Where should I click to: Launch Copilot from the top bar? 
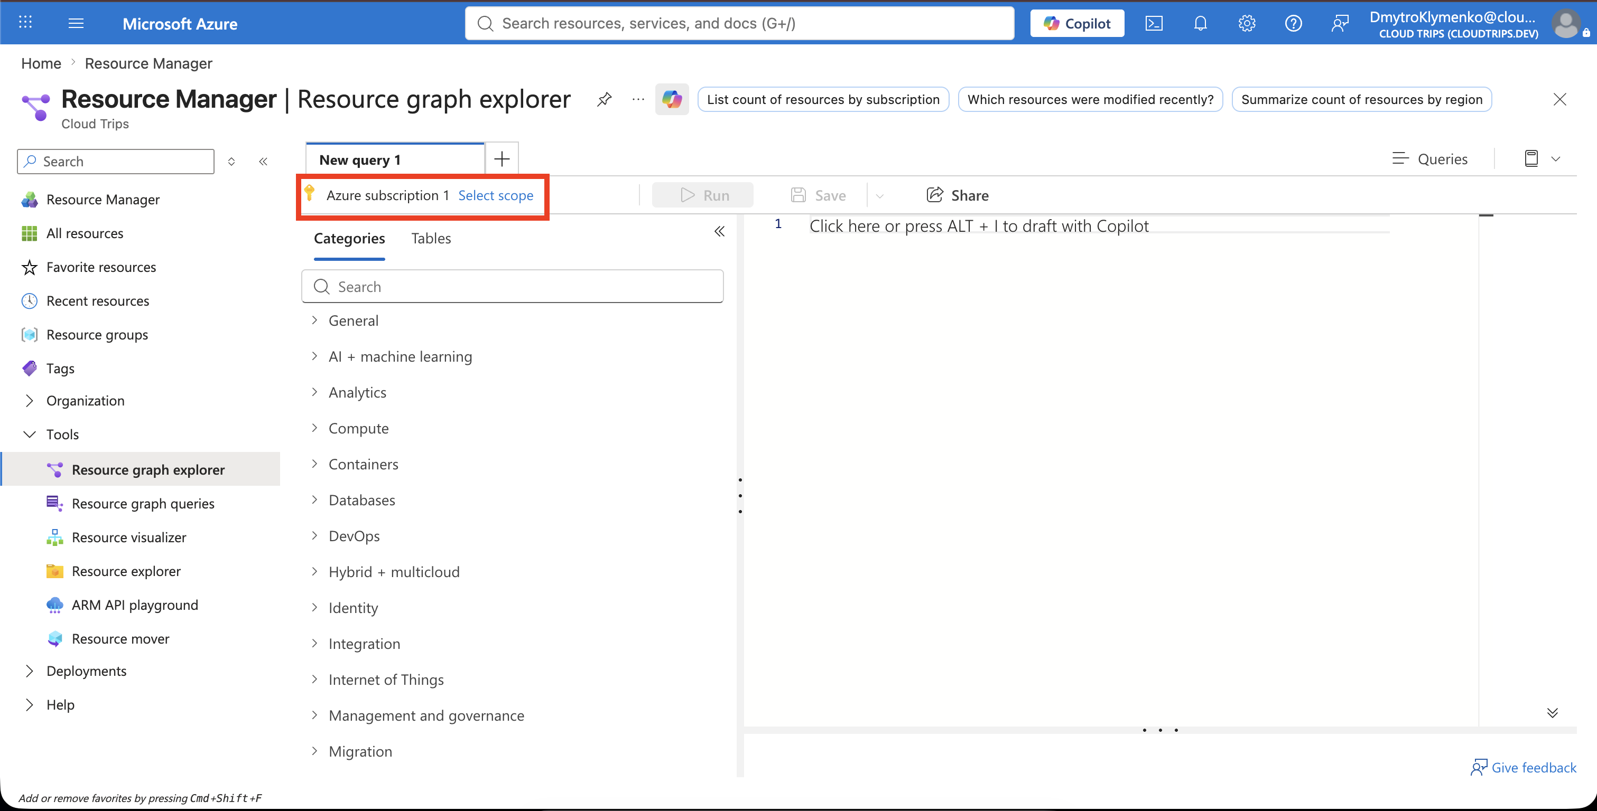[1077, 23]
